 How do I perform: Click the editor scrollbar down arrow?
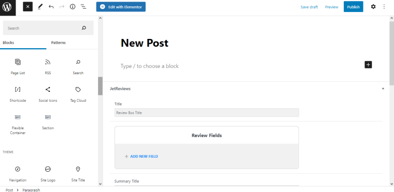pyautogui.click(x=392, y=184)
